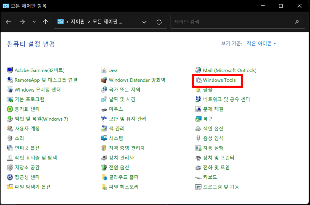Open the 클라우드 폴더 link
Image resolution: width=310 pixels, height=205 pixels.
pos(124,177)
